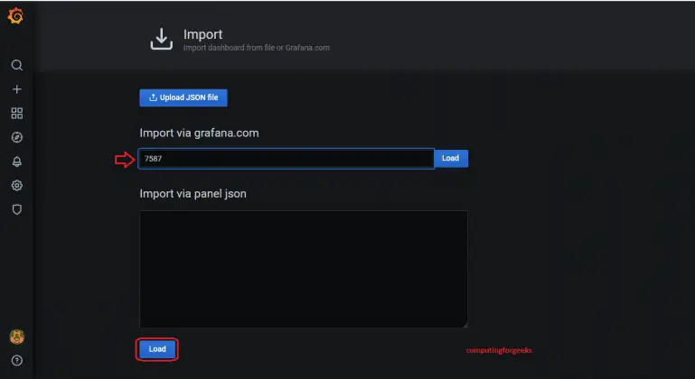The width and height of the screenshot is (695, 379).
Task: Open the Server Admin shield icon
Action: (x=16, y=209)
